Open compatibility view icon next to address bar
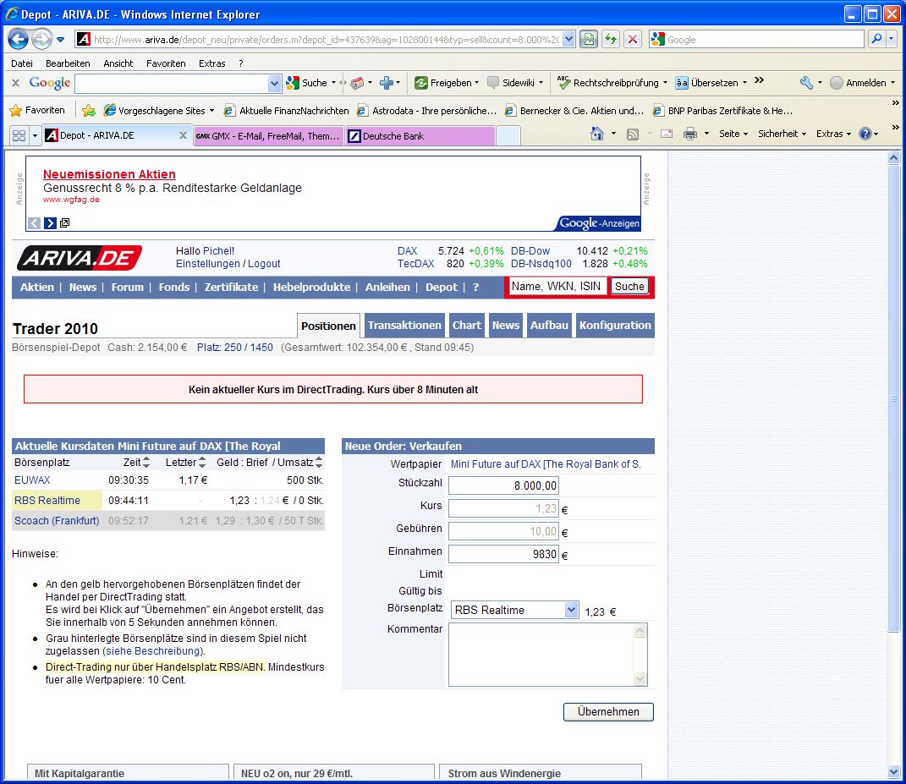Screen dimensions: 906x784 (588, 39)
